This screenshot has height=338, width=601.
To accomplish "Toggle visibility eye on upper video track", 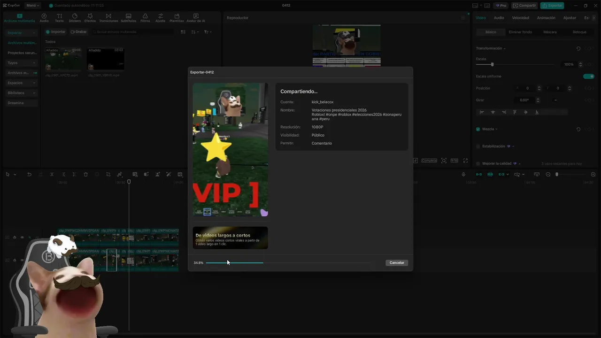I will [x=22, y=238].
